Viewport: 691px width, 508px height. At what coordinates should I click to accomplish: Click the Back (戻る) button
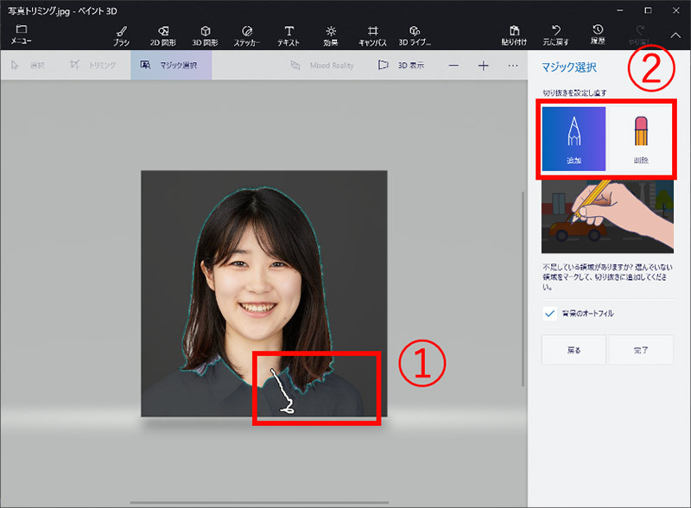[x=574, y=351]
